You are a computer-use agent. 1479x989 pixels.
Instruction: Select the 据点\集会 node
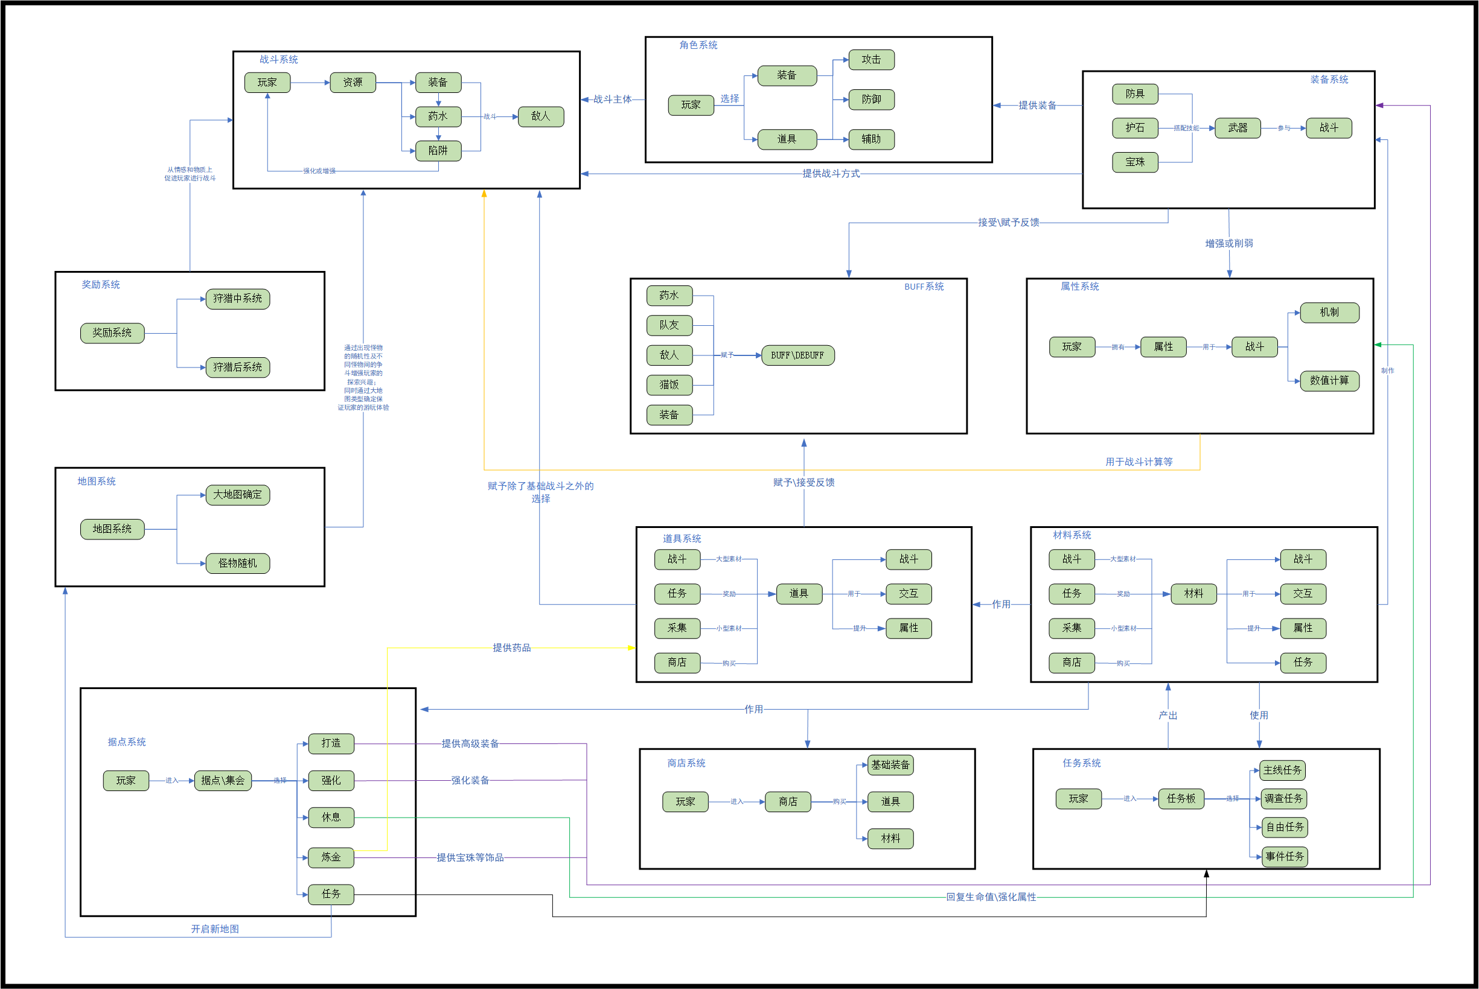tap(223, 781)
